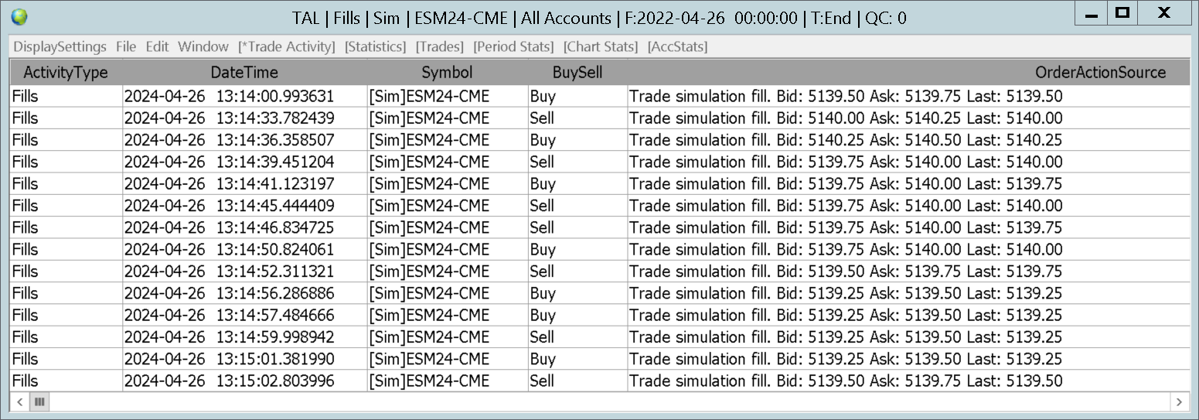Sort by the DateTime column header
Image resolution: width=1199 pixels, height=420 pixels.
click(244, 73)
